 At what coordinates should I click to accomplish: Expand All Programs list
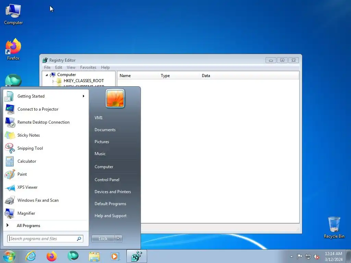[x=46, y=226]
